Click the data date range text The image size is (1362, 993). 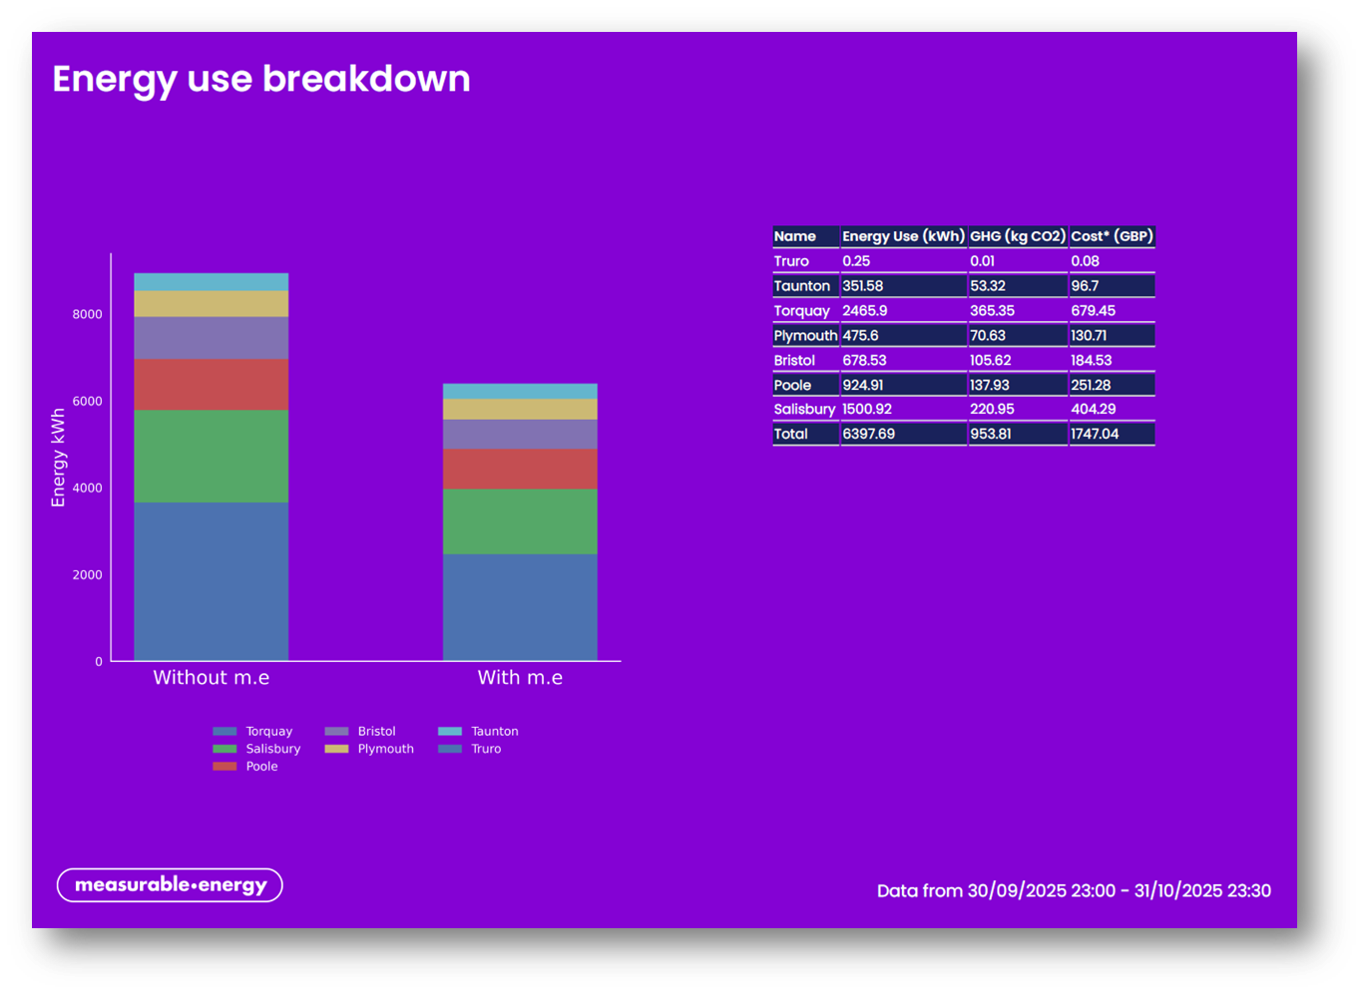1074,891
